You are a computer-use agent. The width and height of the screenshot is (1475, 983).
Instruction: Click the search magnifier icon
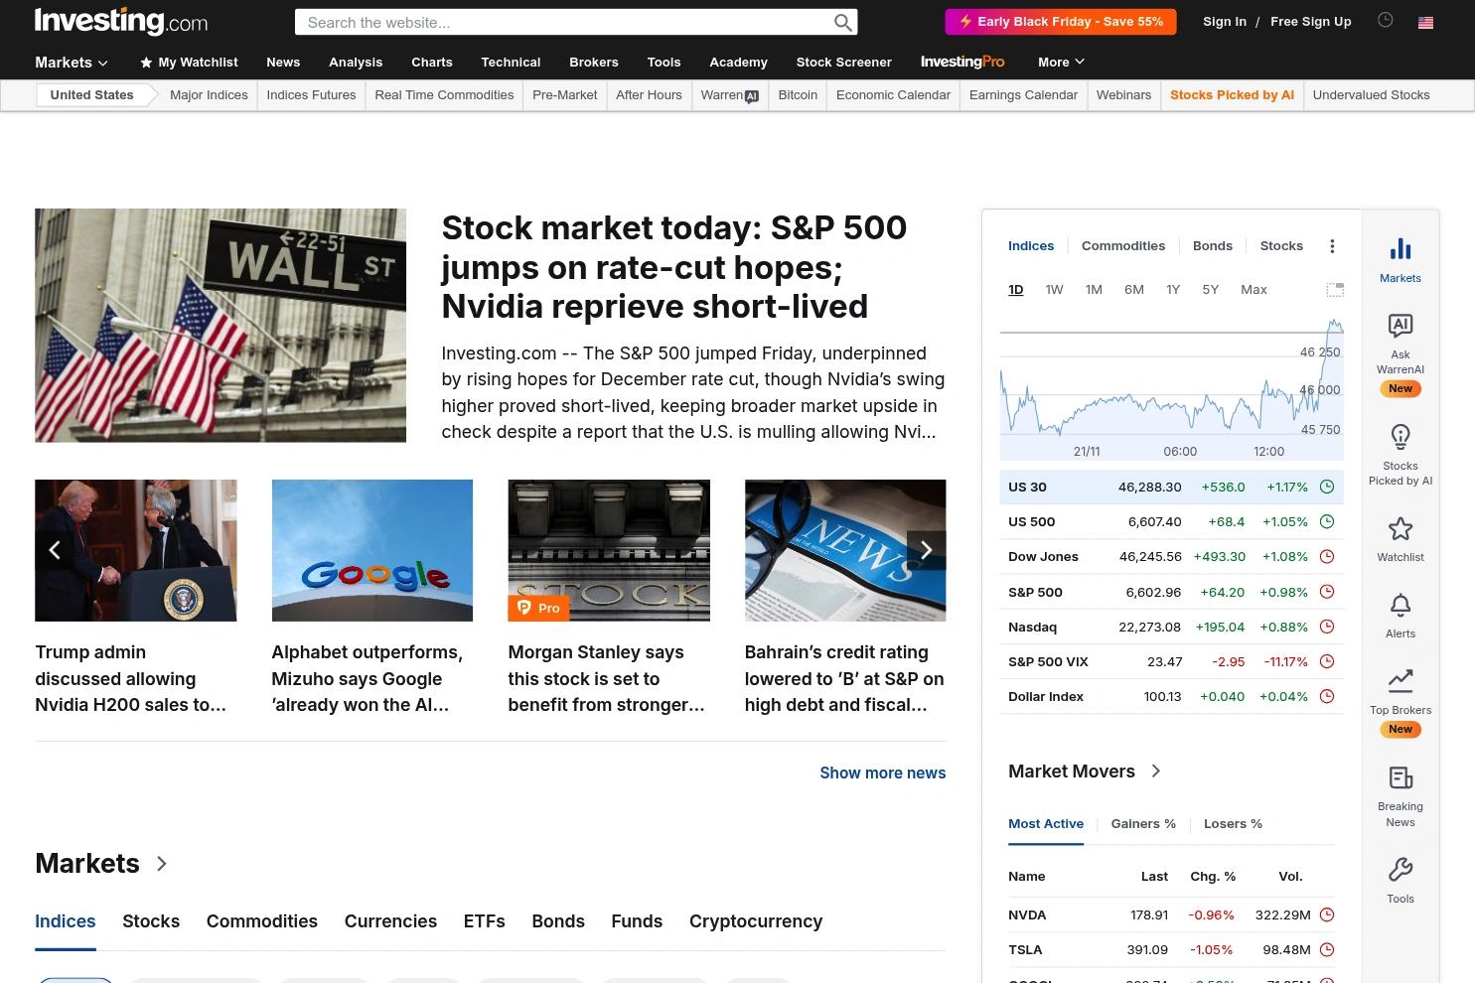tap(843, 22)
